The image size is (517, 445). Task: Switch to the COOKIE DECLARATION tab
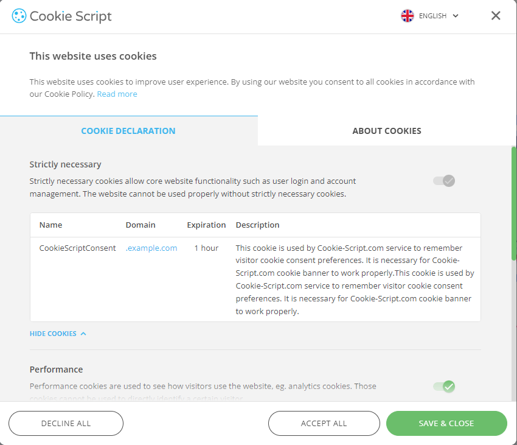[128, 131]
